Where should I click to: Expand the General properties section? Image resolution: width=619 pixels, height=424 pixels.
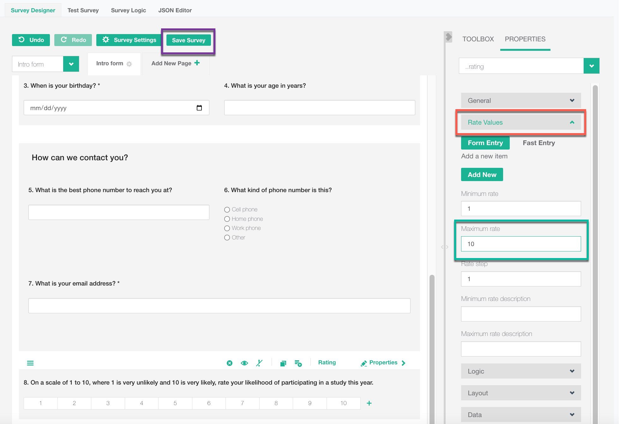[x=521, y=100]
